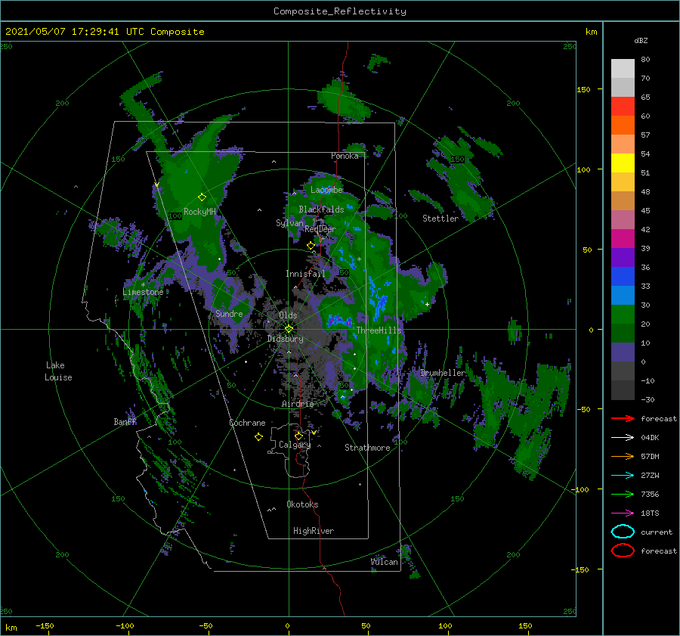680x636 pixels.
Task: Click the Stettler town label
Action: click(440, 219)
